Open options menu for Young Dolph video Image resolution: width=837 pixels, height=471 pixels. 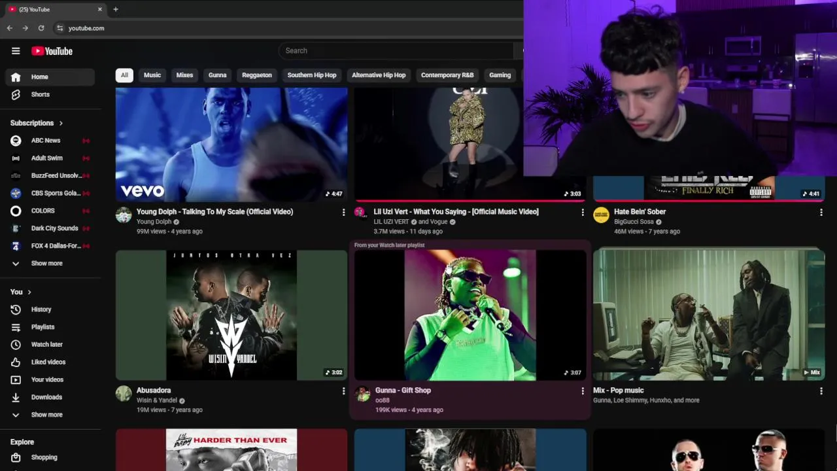(343, 212)
